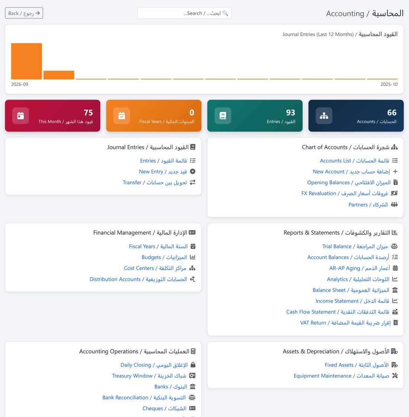409x417 pixels.
Task: Open the Accounts List link
Action: [354, 161]
